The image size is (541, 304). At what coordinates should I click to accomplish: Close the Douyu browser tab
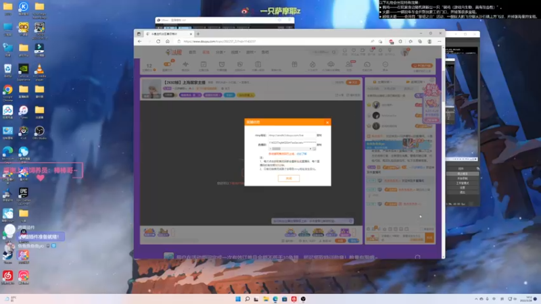point(191,34)
